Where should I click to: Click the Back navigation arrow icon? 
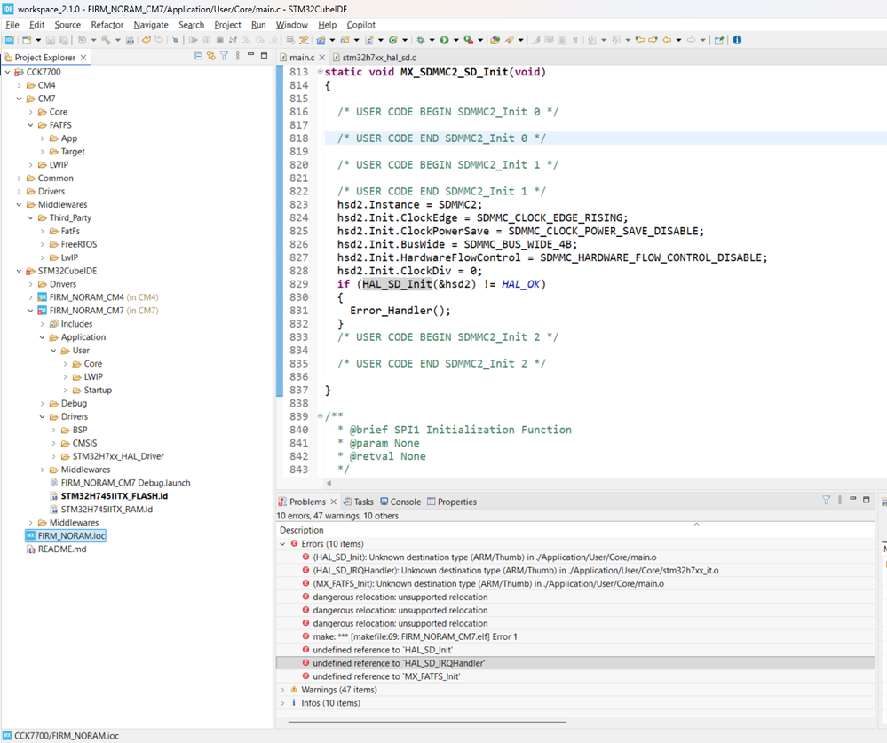pos(667,40)
